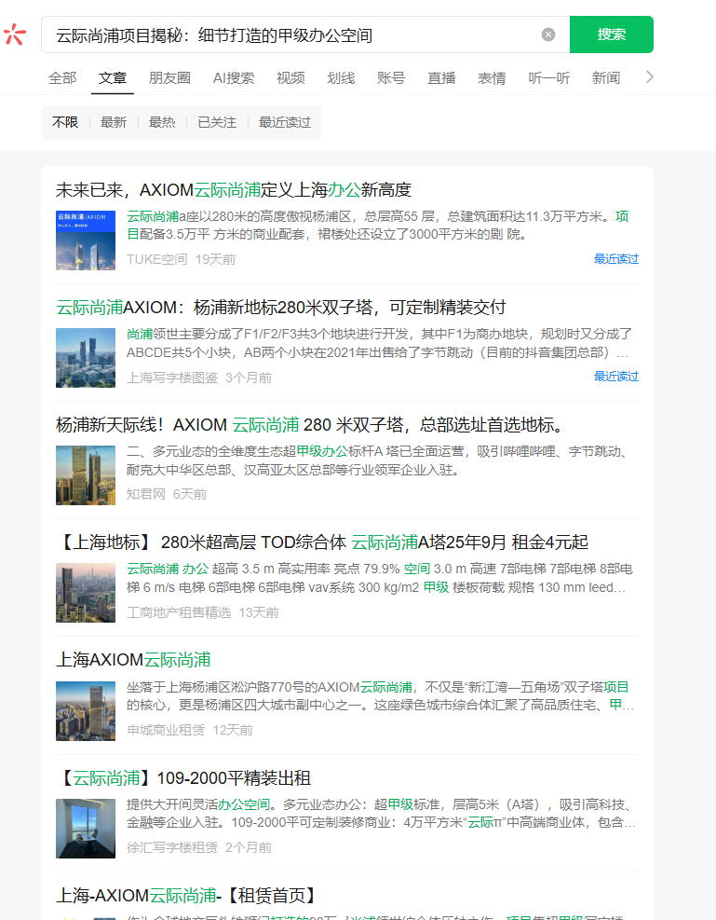
Task: Open article 未来已来，AXIOM云际尚浦定义上海办公新高度
Action: click(x=233, y=190)
